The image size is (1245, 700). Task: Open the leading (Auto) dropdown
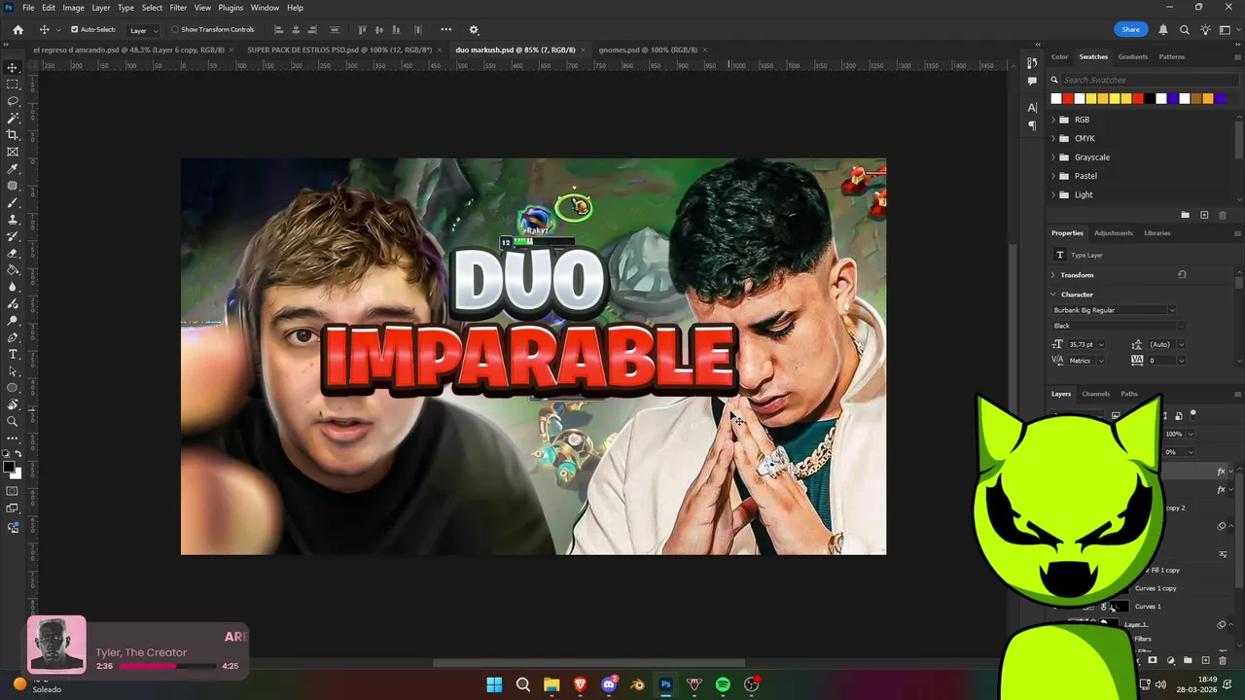pyautogui.click(x=1182, y=344)
